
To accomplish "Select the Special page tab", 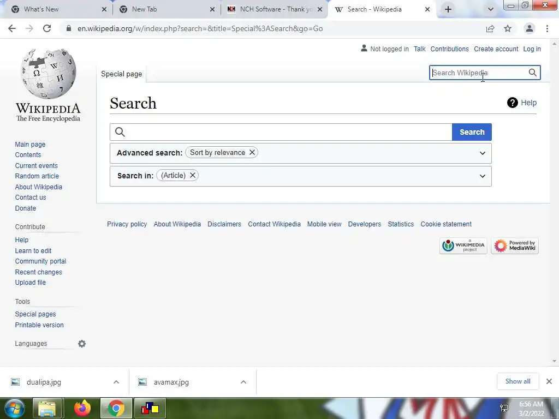I will click(121, 74).
